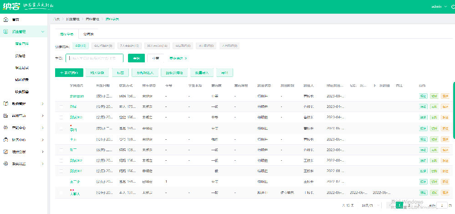Go to page 2 in pagination
455x214 pixels.
pyautogui.click(x=409, y=205)
